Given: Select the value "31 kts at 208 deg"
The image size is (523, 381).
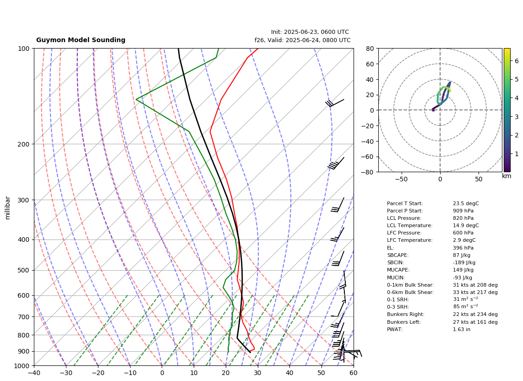Looking at the screenshot, I should pos(475,285).
